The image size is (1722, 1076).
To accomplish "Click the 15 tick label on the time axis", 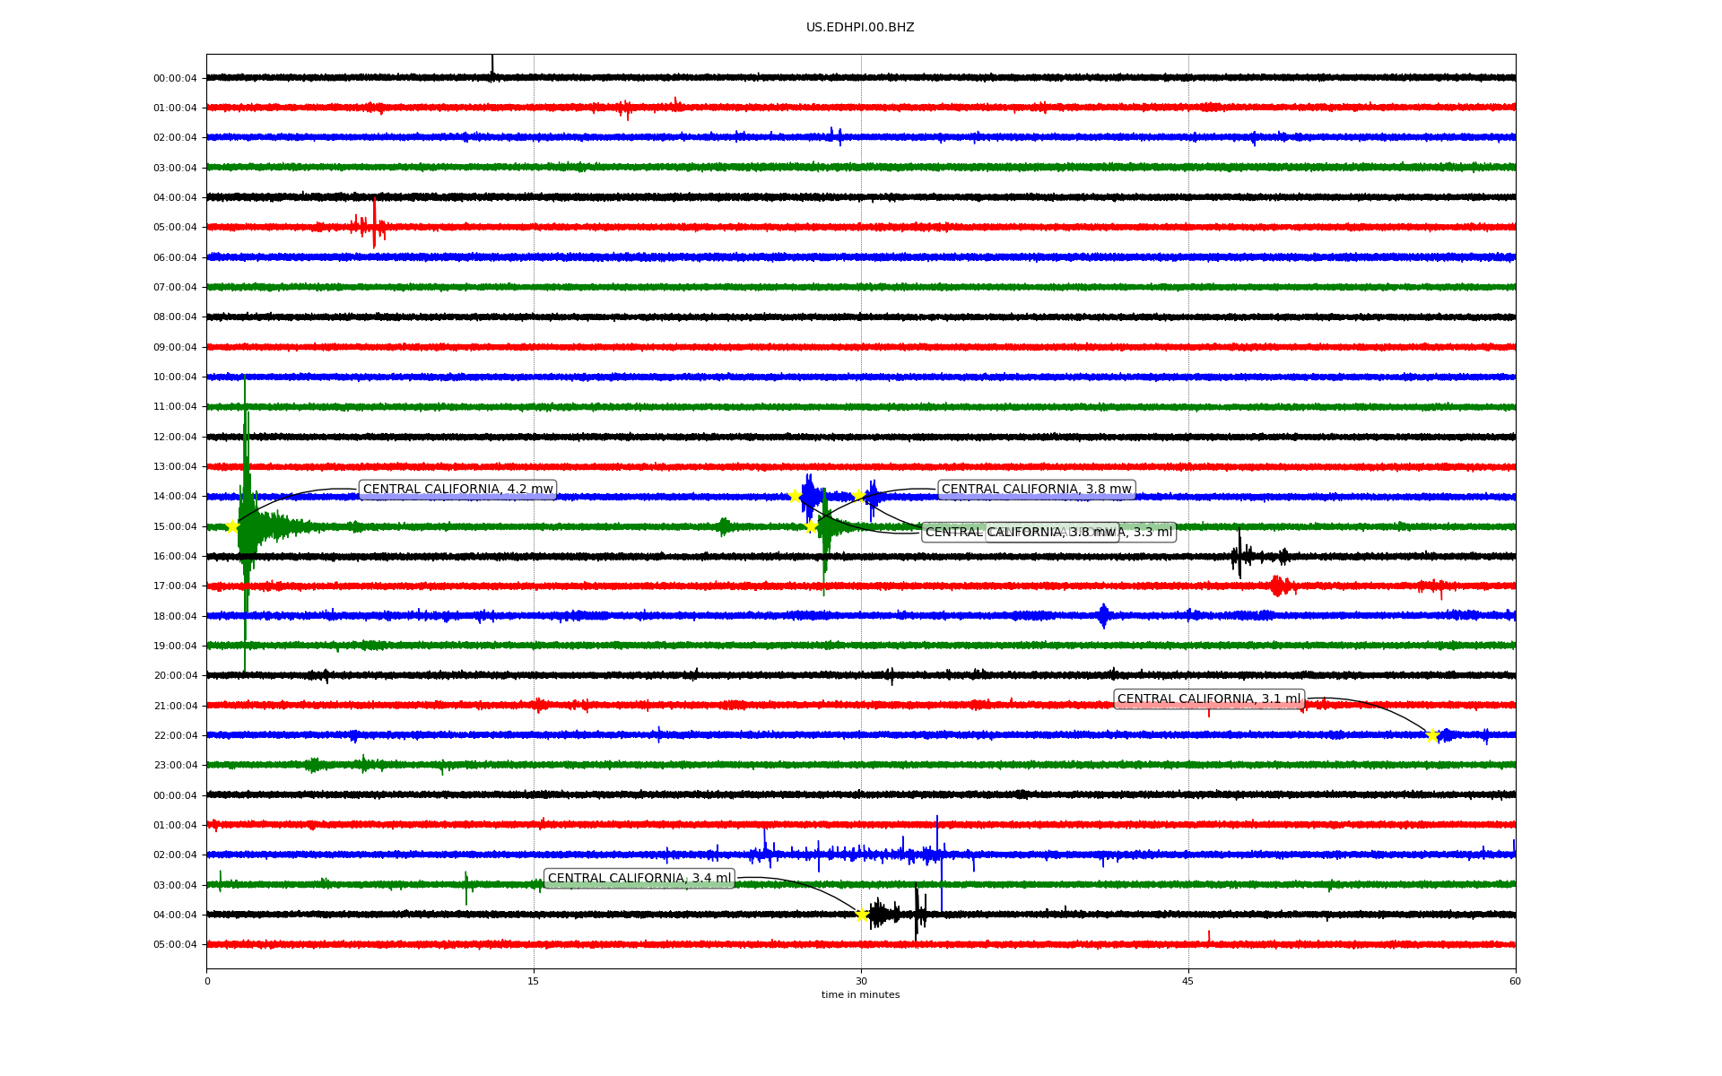I will (x=534, y=981).
